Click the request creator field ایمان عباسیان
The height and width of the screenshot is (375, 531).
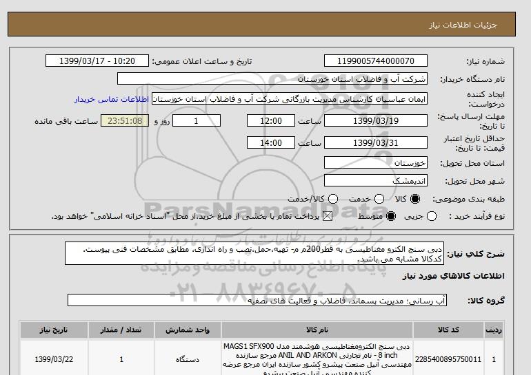[x=290, y=99]
